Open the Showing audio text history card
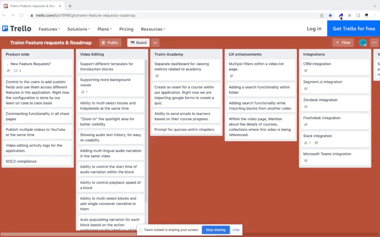The width and height of the screenshot is (380, 237). pos(111,137)
